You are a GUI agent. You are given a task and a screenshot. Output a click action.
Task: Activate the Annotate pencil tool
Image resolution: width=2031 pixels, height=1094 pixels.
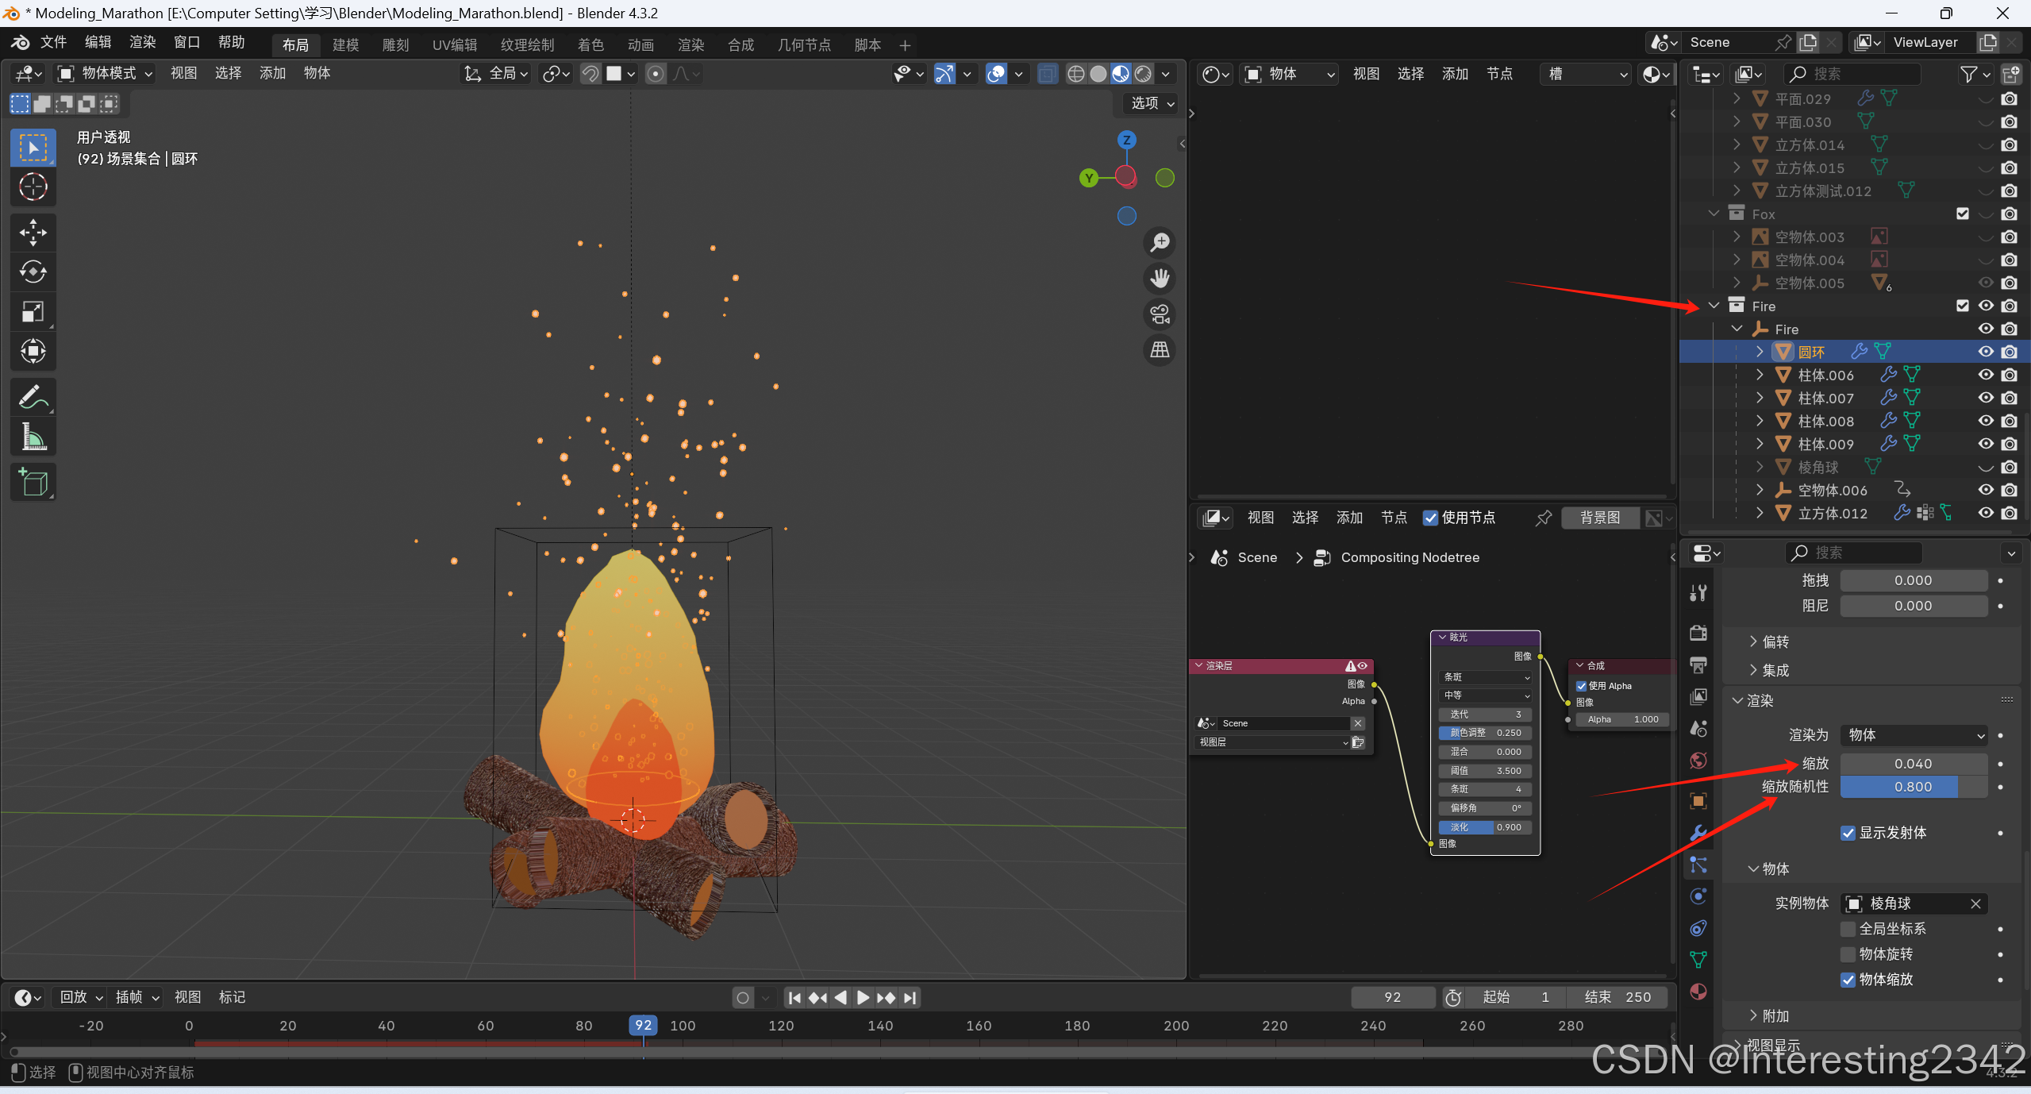pyautogui.click(x=33, y=397)
